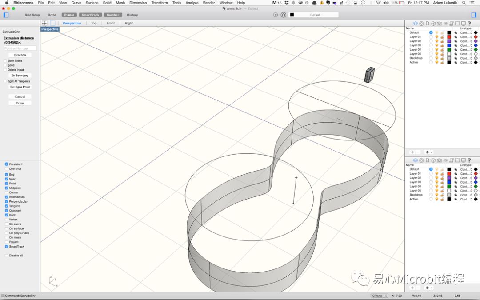
Task: Select the One shot radio button
Action: coord(6,169)
